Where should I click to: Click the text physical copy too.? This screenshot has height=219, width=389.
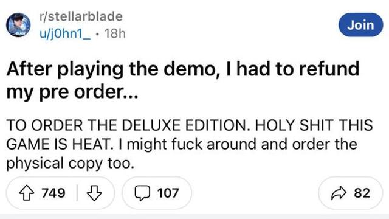pos(71,164)
